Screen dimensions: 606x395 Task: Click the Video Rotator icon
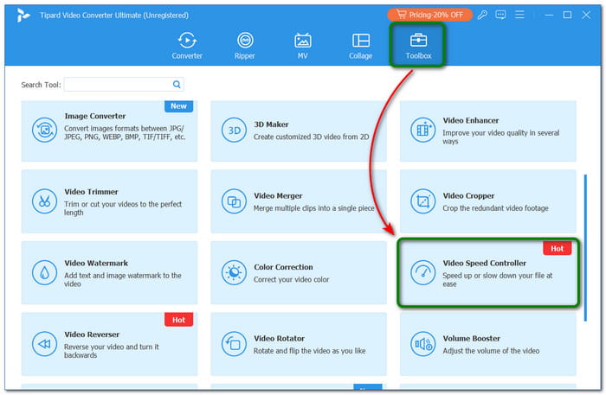[x=234, y=344]
